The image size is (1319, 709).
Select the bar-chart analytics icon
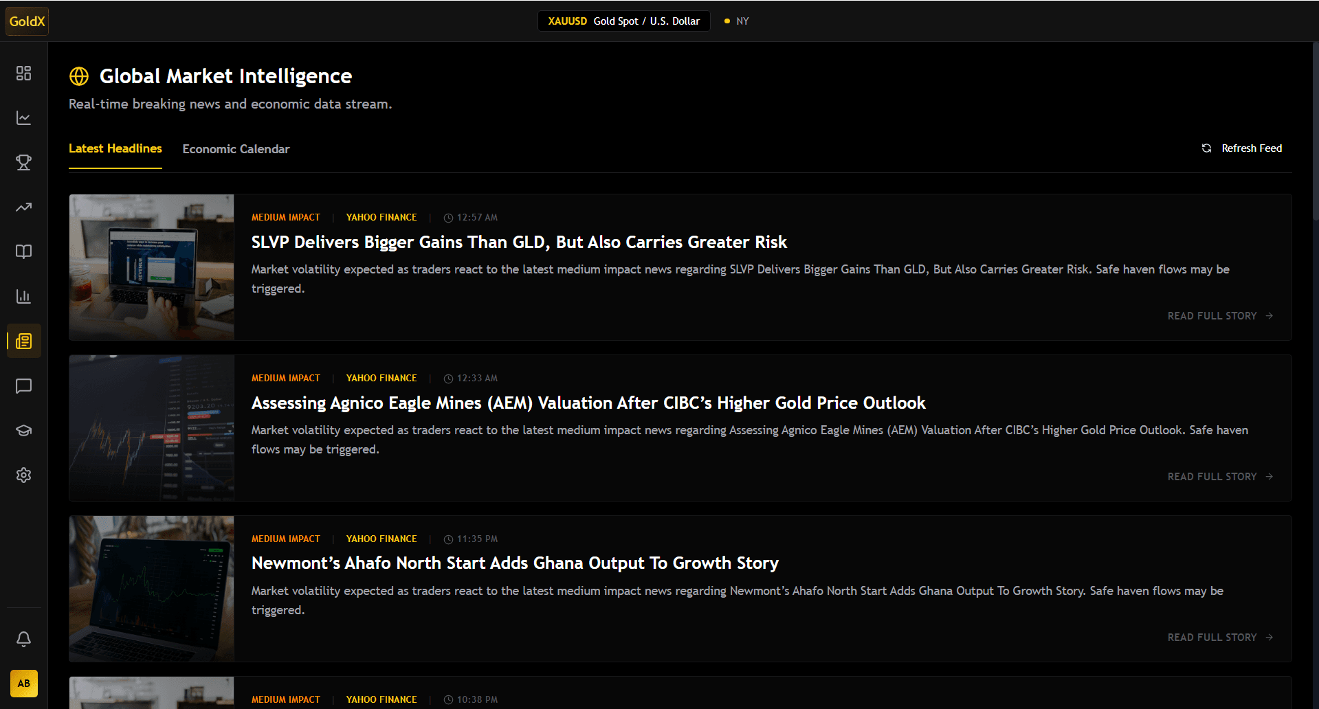pyautogui.click(x=23, y=296)
